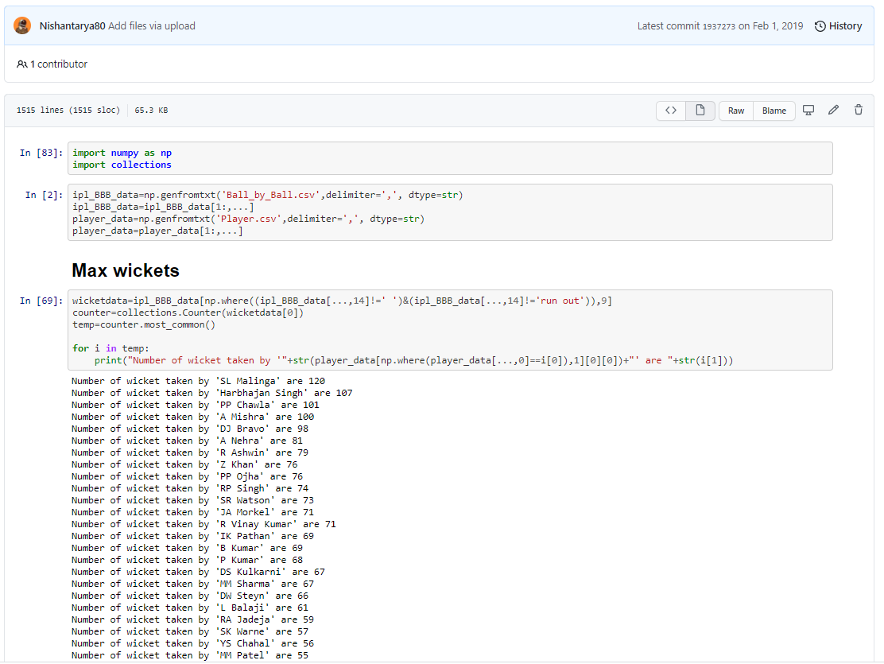Click the 'MM Patel' are 55 output line

tap(190, 655)
